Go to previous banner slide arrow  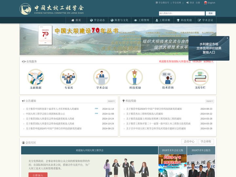pos(25,38)
